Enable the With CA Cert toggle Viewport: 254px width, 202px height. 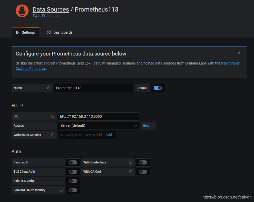143,172
